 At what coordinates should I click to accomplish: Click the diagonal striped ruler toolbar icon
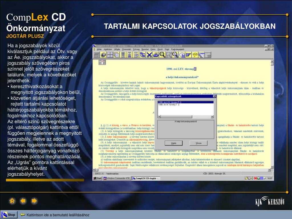coord(201,55)
